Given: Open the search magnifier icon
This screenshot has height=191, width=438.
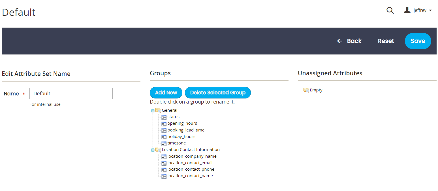Looking at the screenshot, I should point(390,10).
